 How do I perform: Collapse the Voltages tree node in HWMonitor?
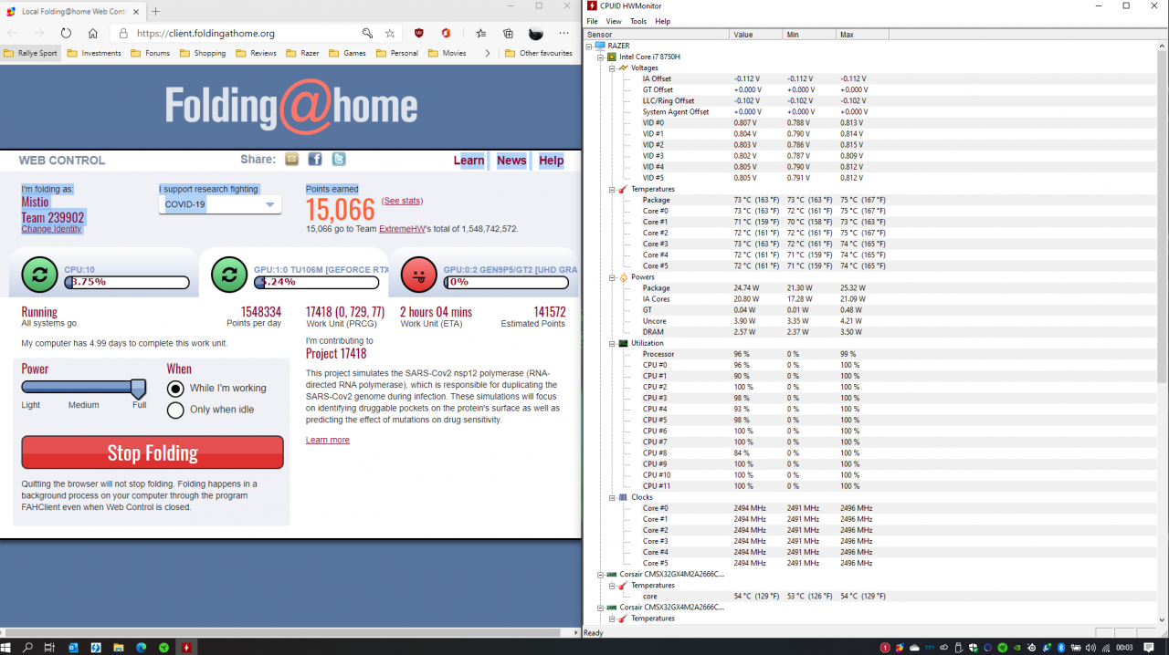(x=612, y=68)
